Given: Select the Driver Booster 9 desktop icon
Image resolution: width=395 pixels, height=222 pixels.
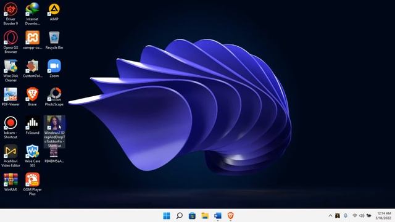Looking at the screenshot, I should click(x=10, y=14).
